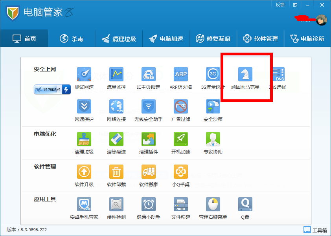
Task: Go to the 清理垃圾 tab
Action: coord(119,38)
